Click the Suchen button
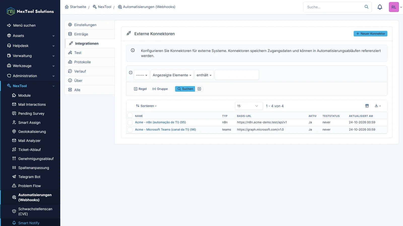403x226 pixels. (x=185, y=89)
